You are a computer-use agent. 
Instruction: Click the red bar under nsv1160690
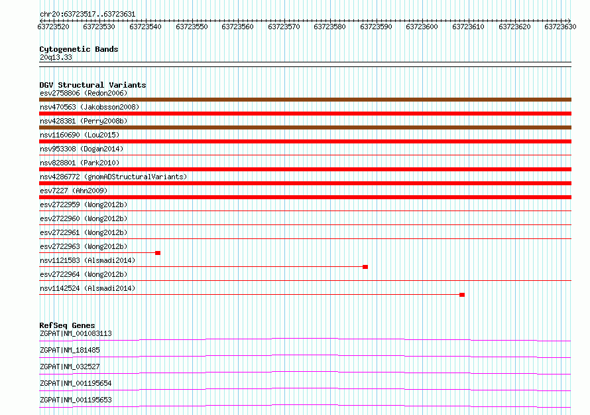click(305, 141)
